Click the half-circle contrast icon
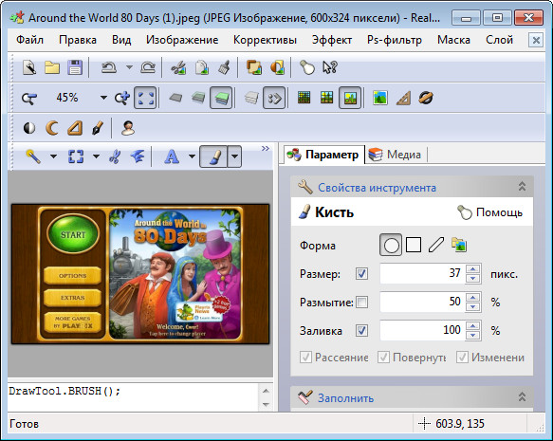 pos(29,128)
